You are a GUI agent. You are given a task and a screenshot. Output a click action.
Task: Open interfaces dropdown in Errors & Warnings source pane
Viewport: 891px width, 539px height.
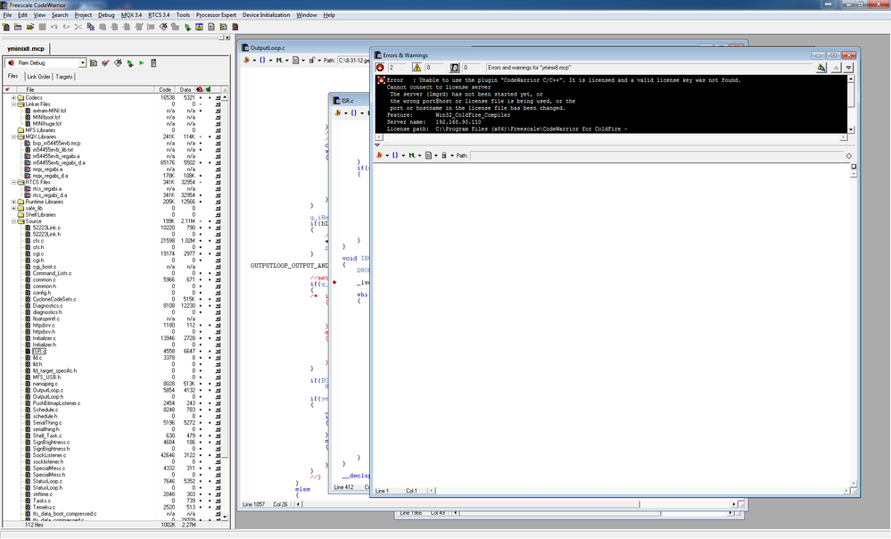[x=430, y=155]
